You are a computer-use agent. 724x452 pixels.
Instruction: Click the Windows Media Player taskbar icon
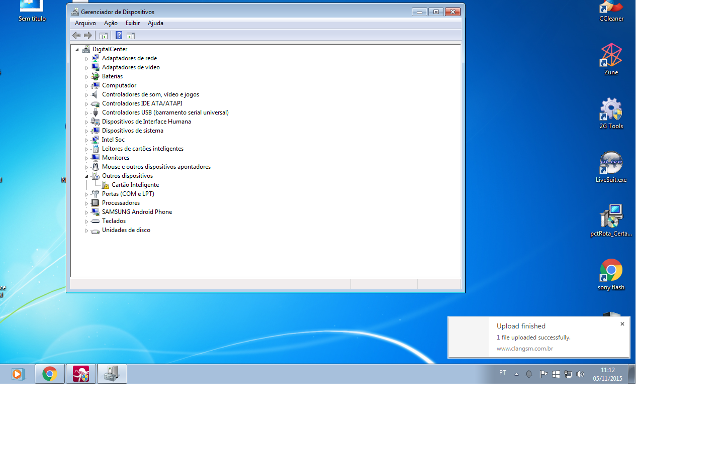pyautogui.click(x=18, y=374)
